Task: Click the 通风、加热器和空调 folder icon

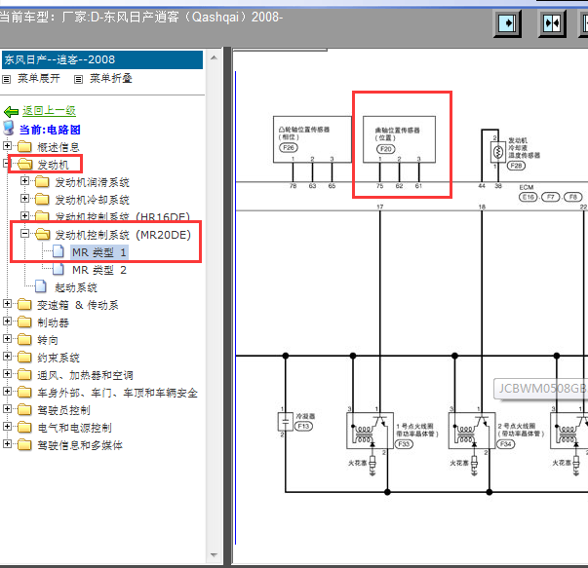Action: coord(24,374)
